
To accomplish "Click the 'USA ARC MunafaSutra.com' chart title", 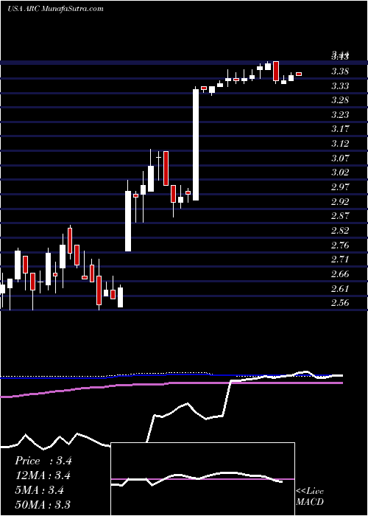I will tap(55, 9).
